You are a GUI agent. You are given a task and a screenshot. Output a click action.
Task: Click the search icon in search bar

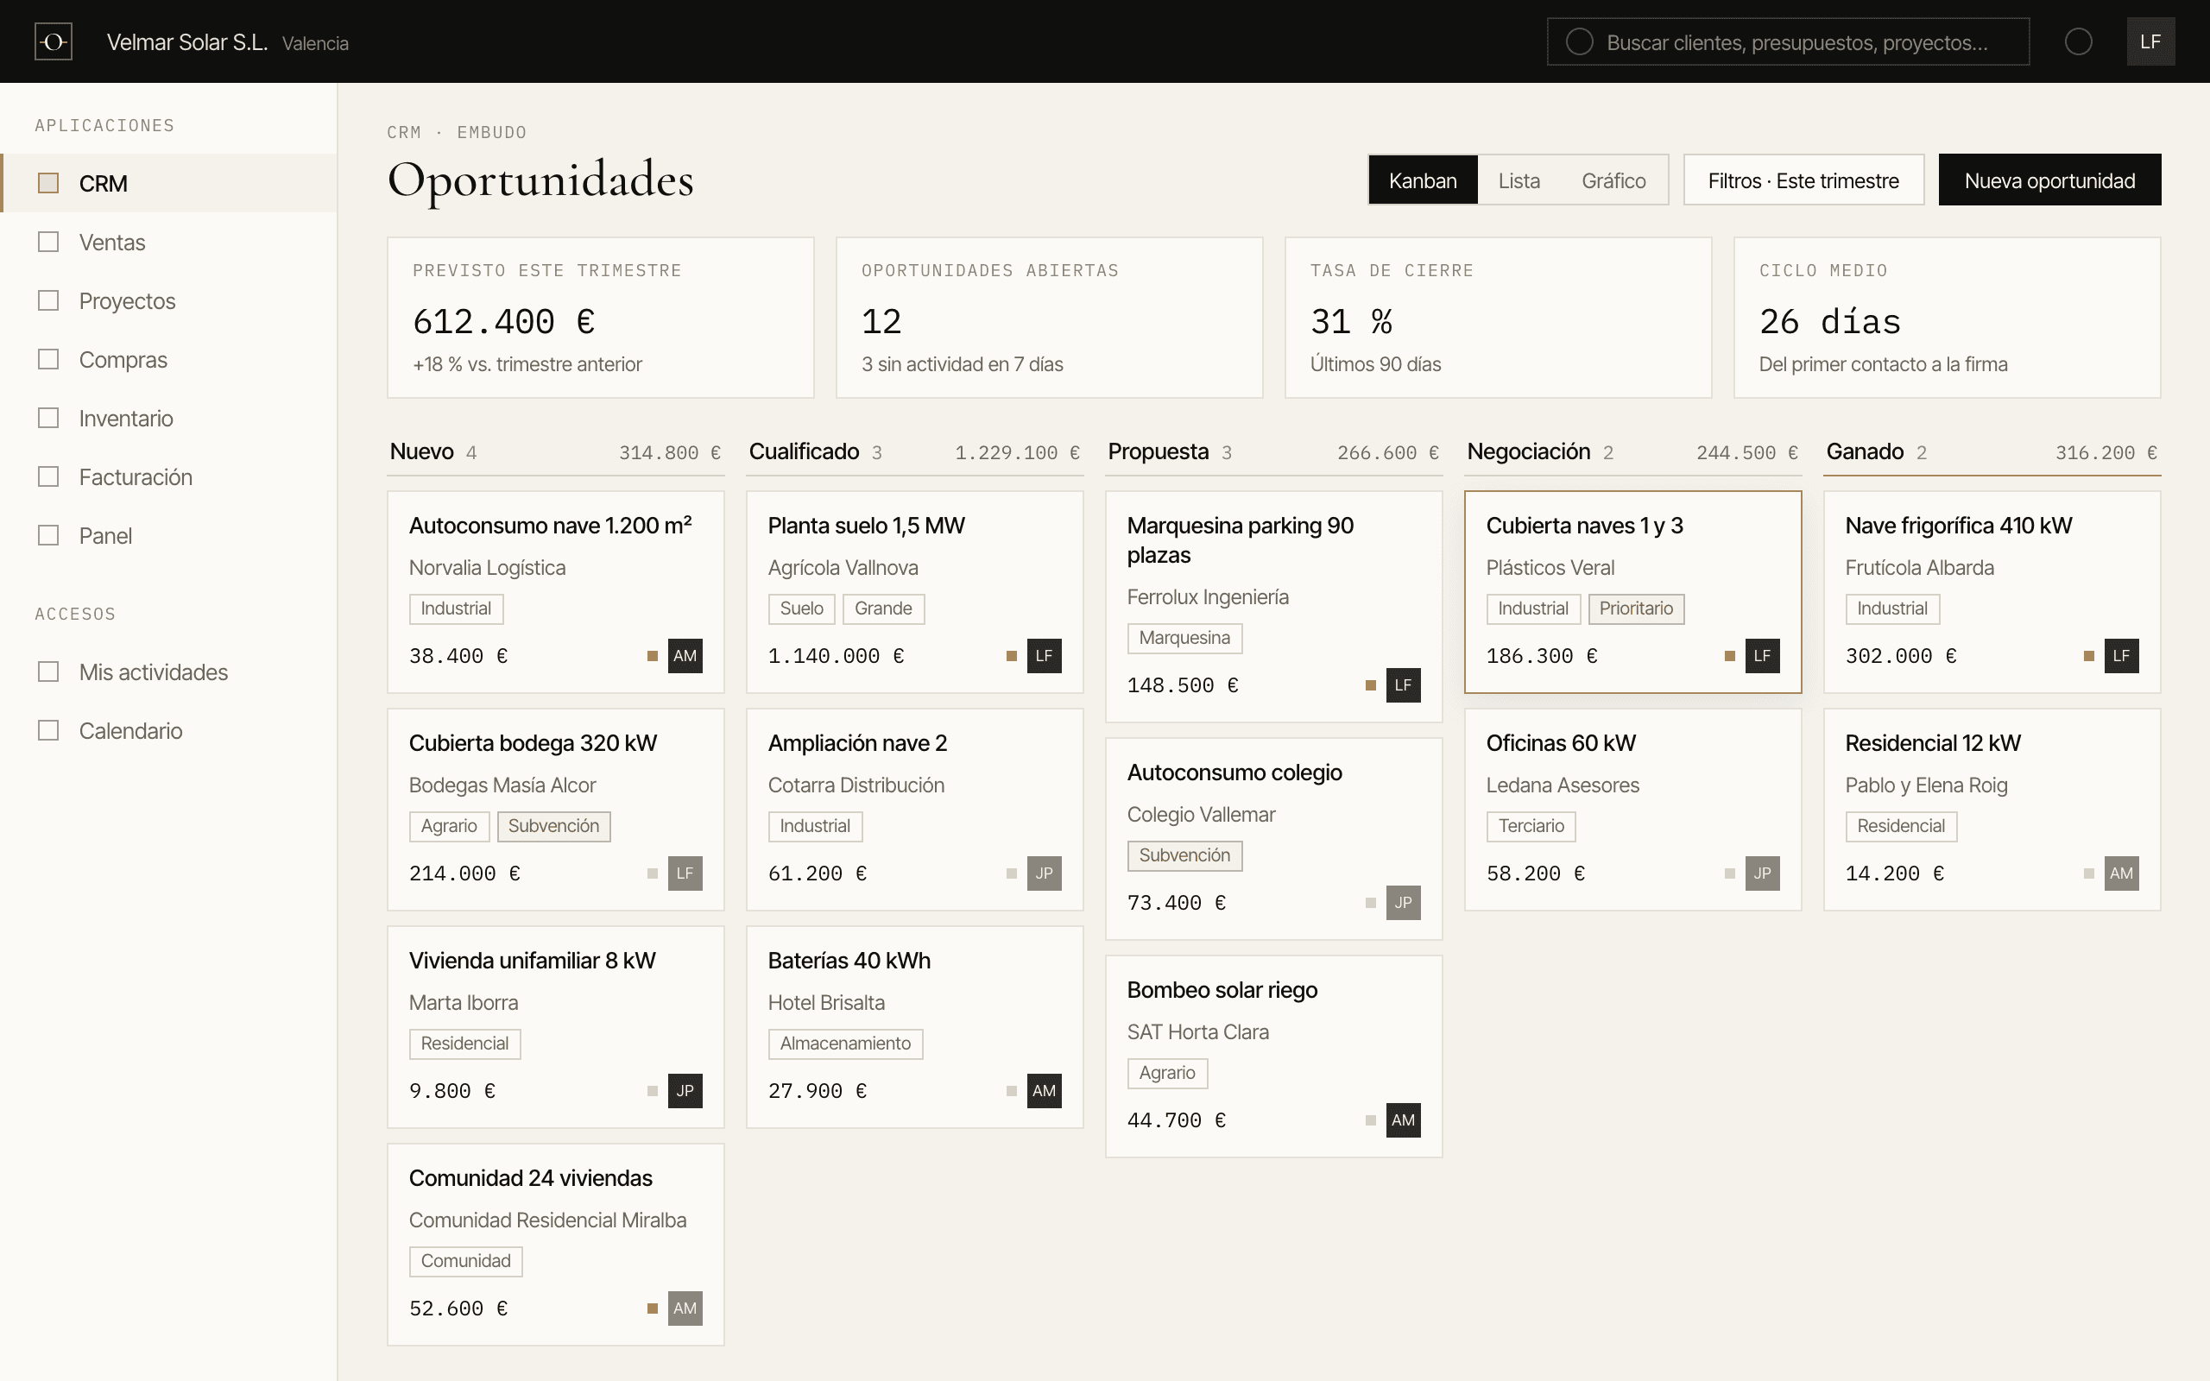pyautogui.click(x=1579, y=42)
